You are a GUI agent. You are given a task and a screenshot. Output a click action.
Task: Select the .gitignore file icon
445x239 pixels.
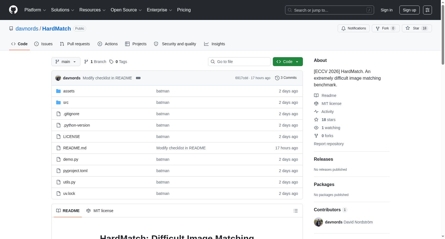[x=58, y=114]
